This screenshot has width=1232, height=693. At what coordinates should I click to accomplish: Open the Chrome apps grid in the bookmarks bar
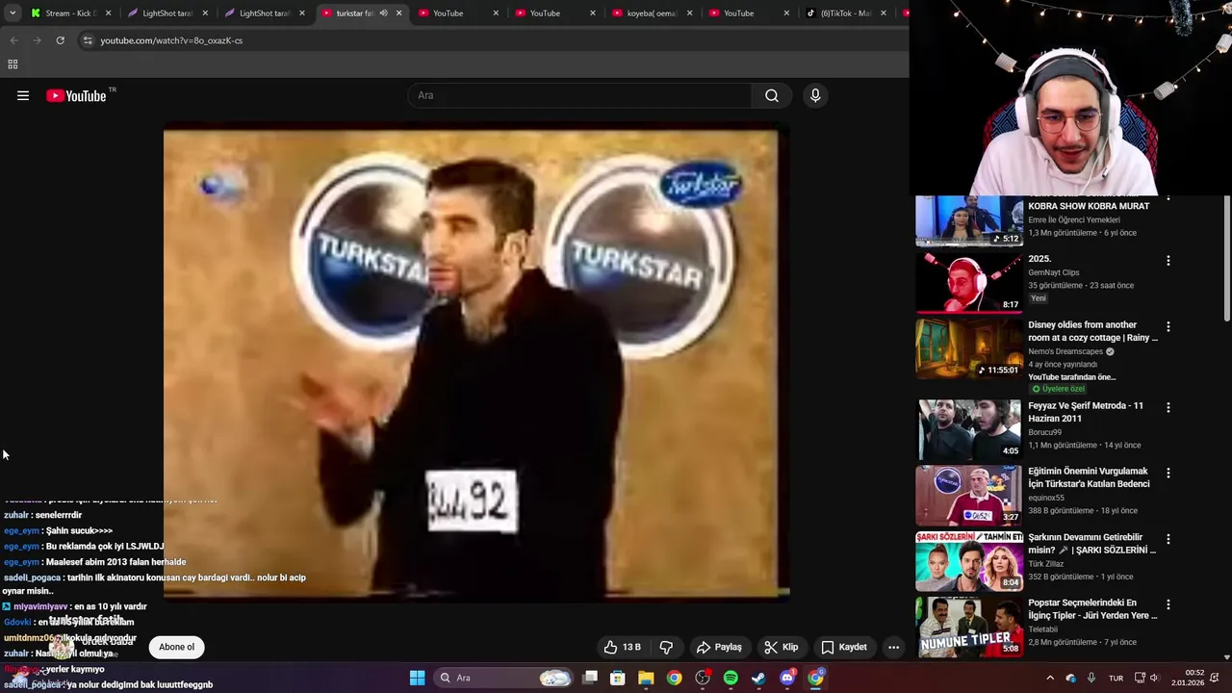click(13, 64)
